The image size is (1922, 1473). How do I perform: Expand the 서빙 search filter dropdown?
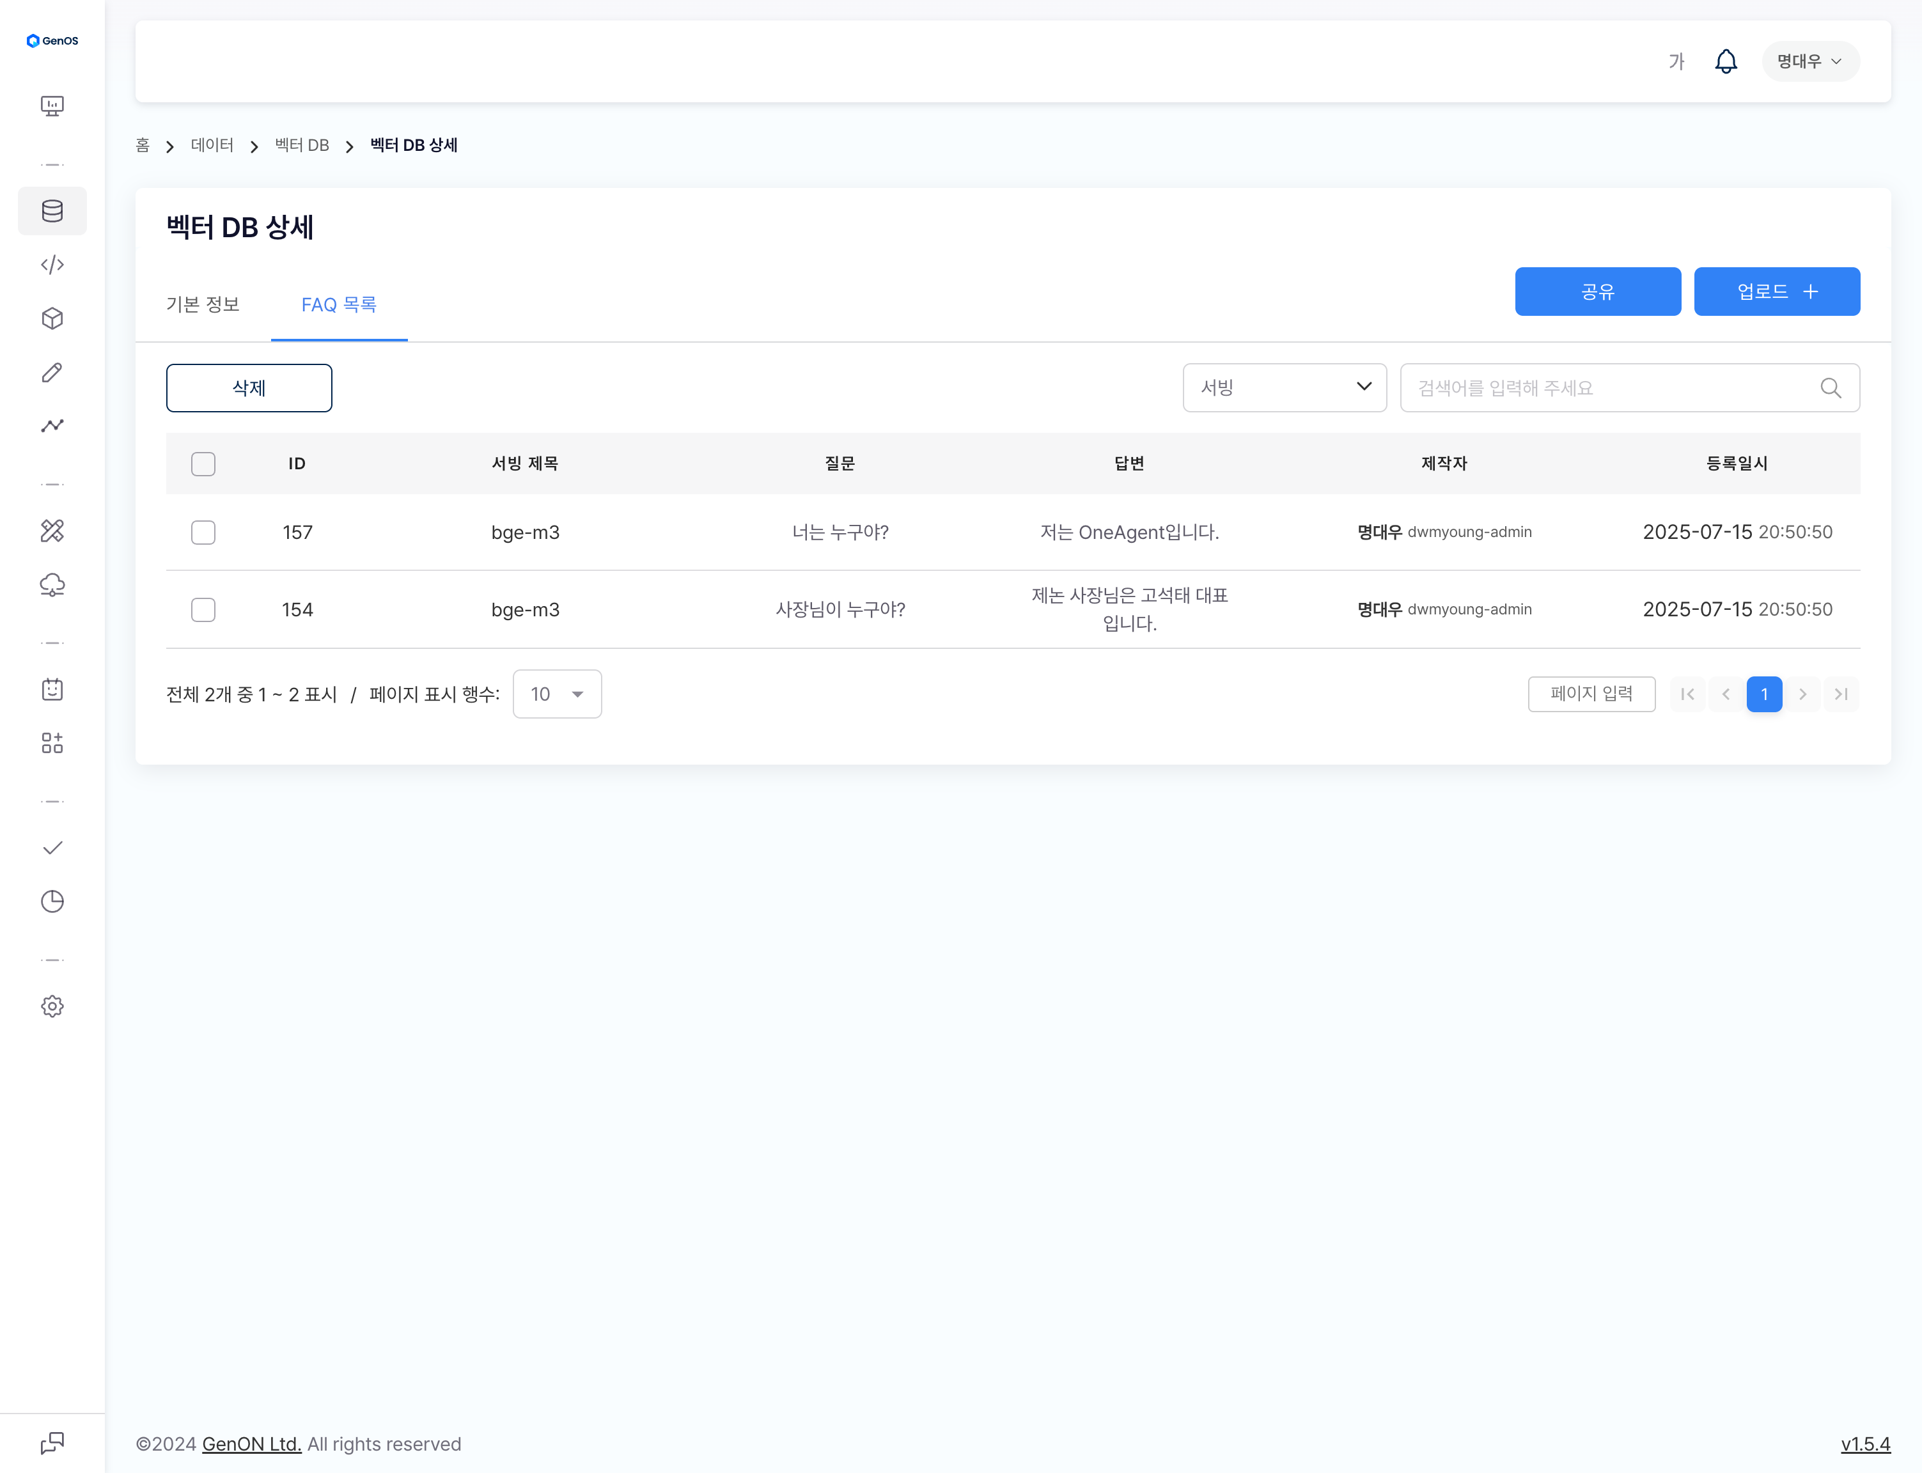pos(1284,387)
